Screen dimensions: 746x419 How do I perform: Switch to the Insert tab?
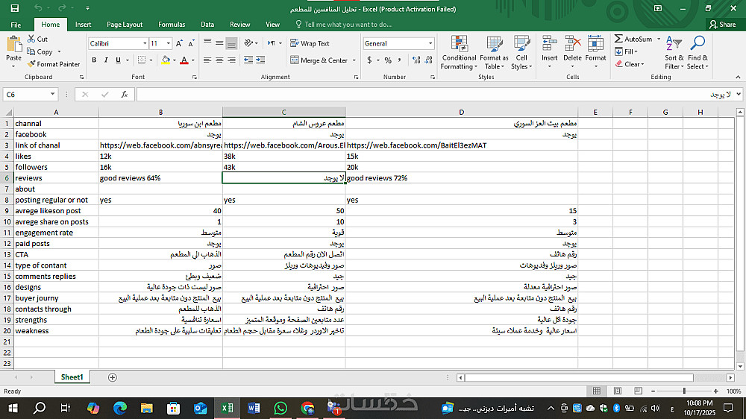83,25
